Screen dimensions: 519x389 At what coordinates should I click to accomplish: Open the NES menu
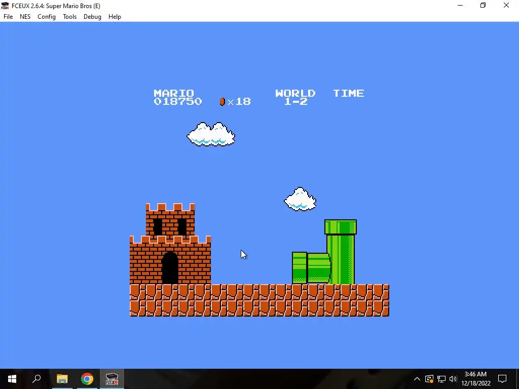pyautogui.click(x=25, y=17)
